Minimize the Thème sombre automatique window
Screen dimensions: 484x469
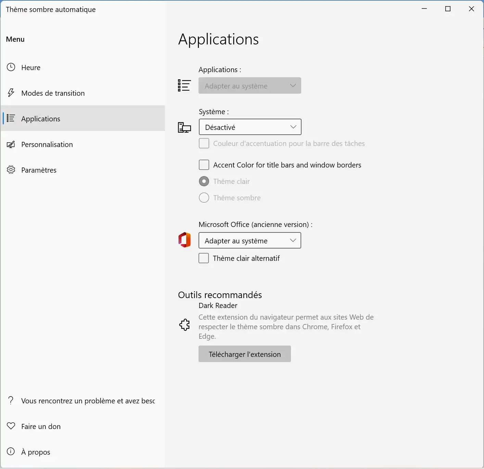(424, 9)
